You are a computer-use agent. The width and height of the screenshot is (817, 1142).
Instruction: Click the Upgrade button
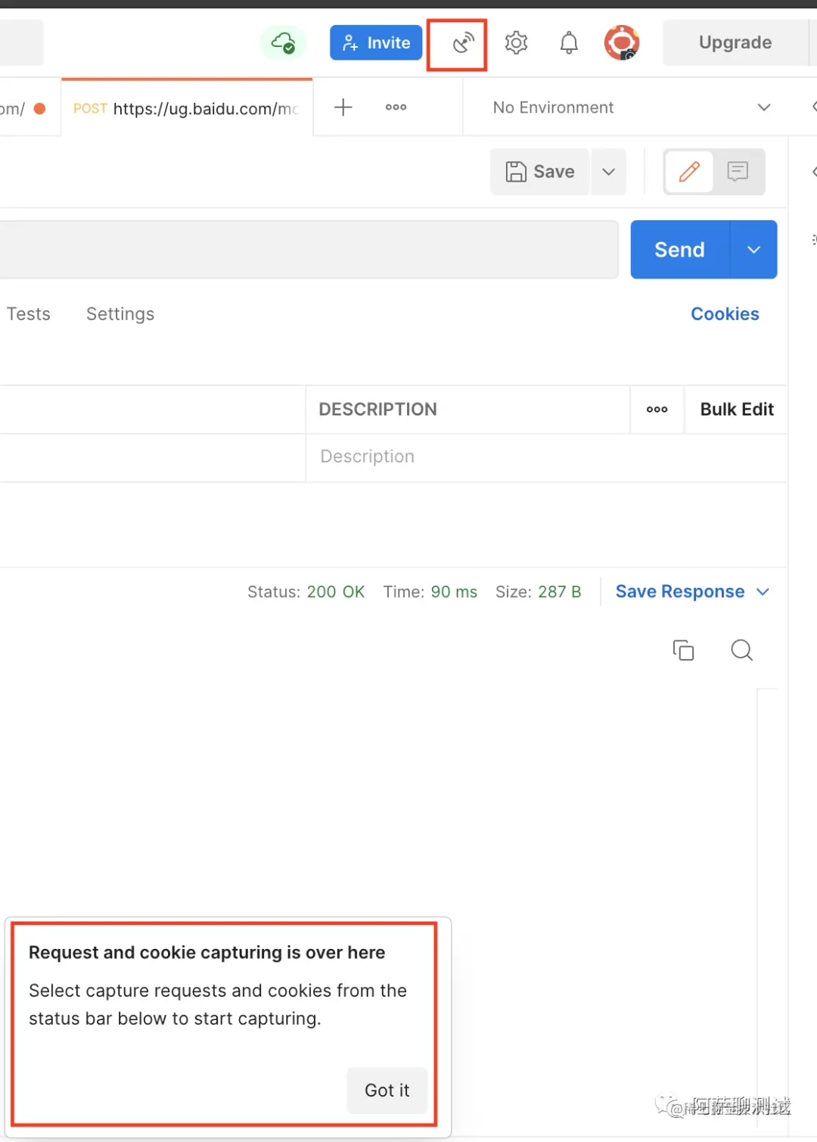click(735, 42)
